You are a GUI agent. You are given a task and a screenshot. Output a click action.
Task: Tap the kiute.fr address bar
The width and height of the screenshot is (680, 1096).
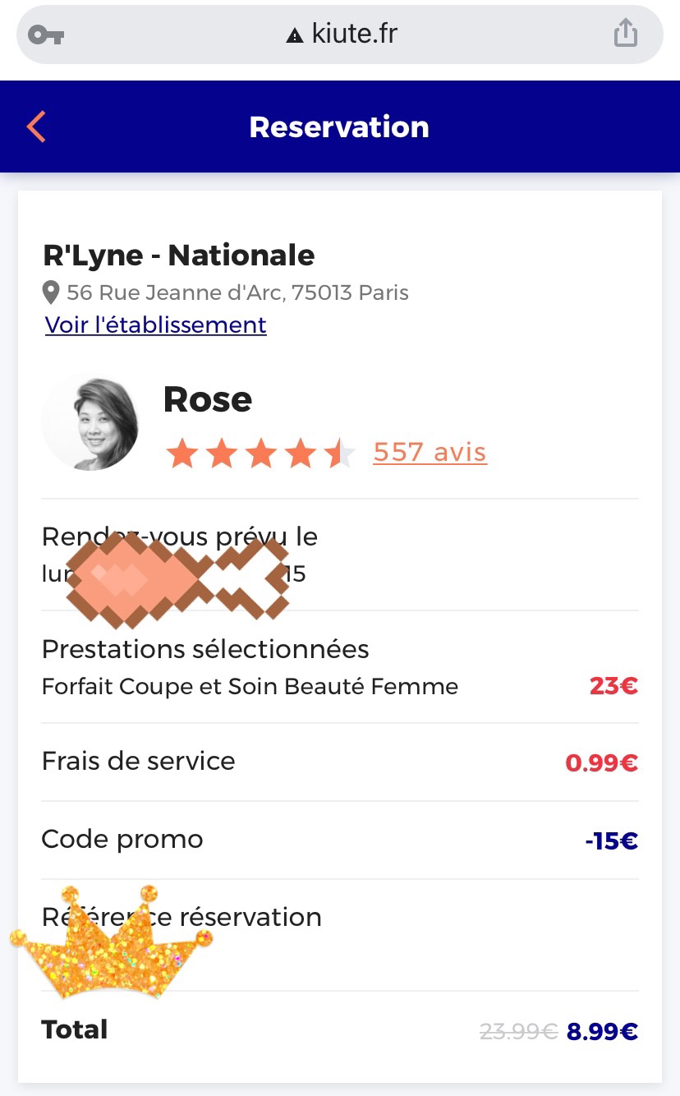[x=340, y=35]
